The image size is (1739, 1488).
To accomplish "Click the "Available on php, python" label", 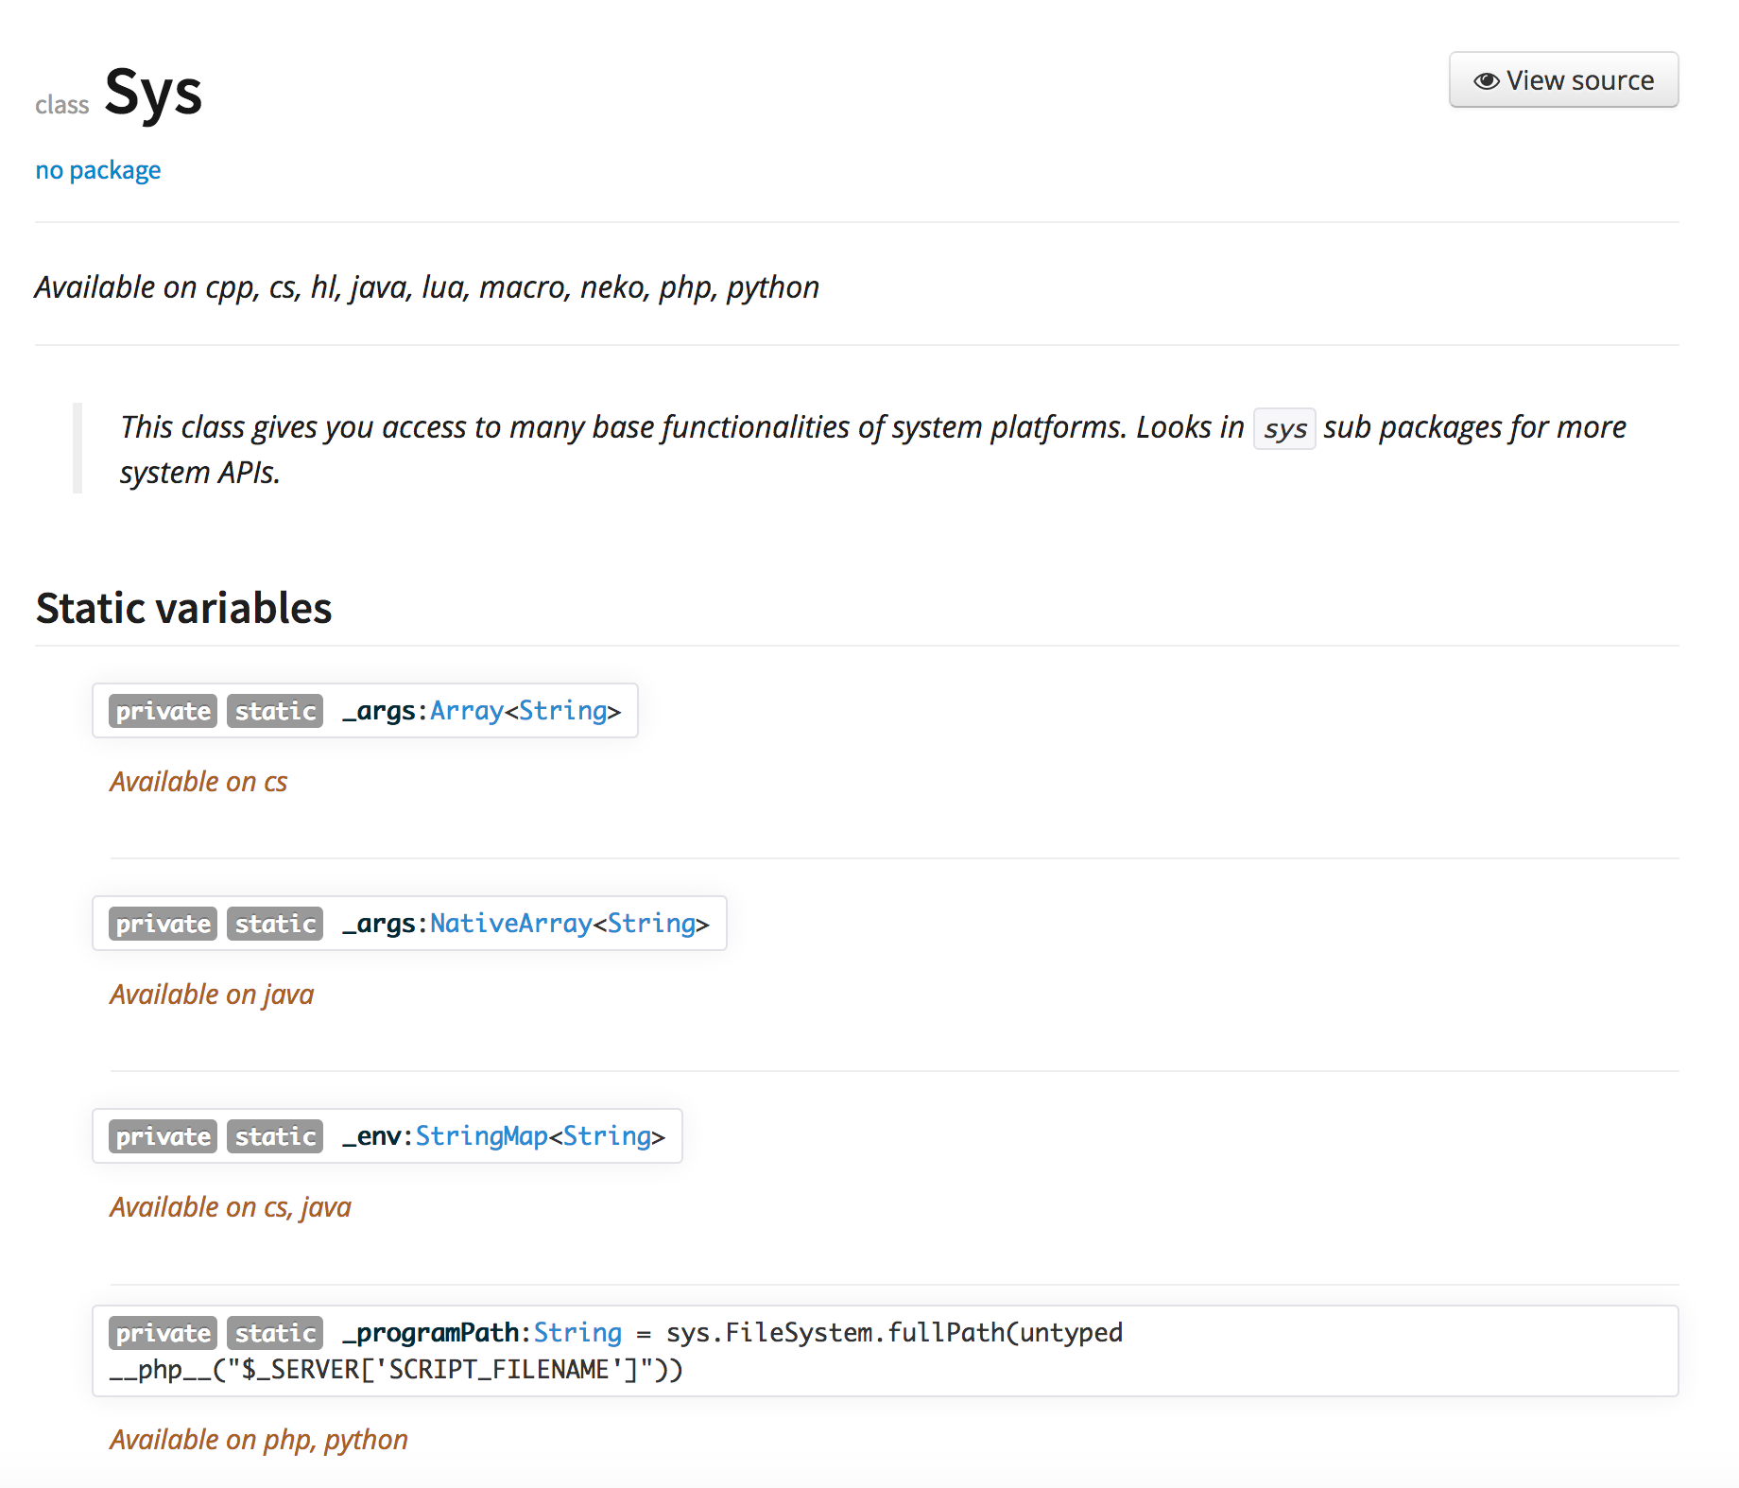I will point(258,1438).
